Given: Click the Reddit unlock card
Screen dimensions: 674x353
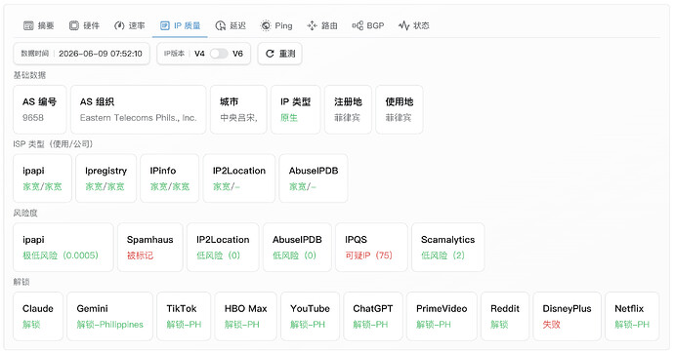Looking at the screenshot, I should tap(505, 316).
